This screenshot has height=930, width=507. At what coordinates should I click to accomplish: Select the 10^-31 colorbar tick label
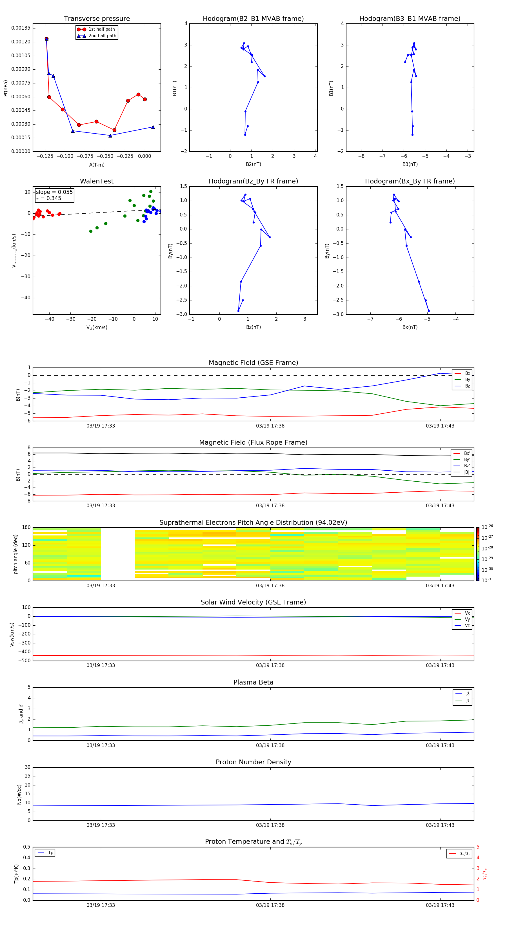(487, 580)
